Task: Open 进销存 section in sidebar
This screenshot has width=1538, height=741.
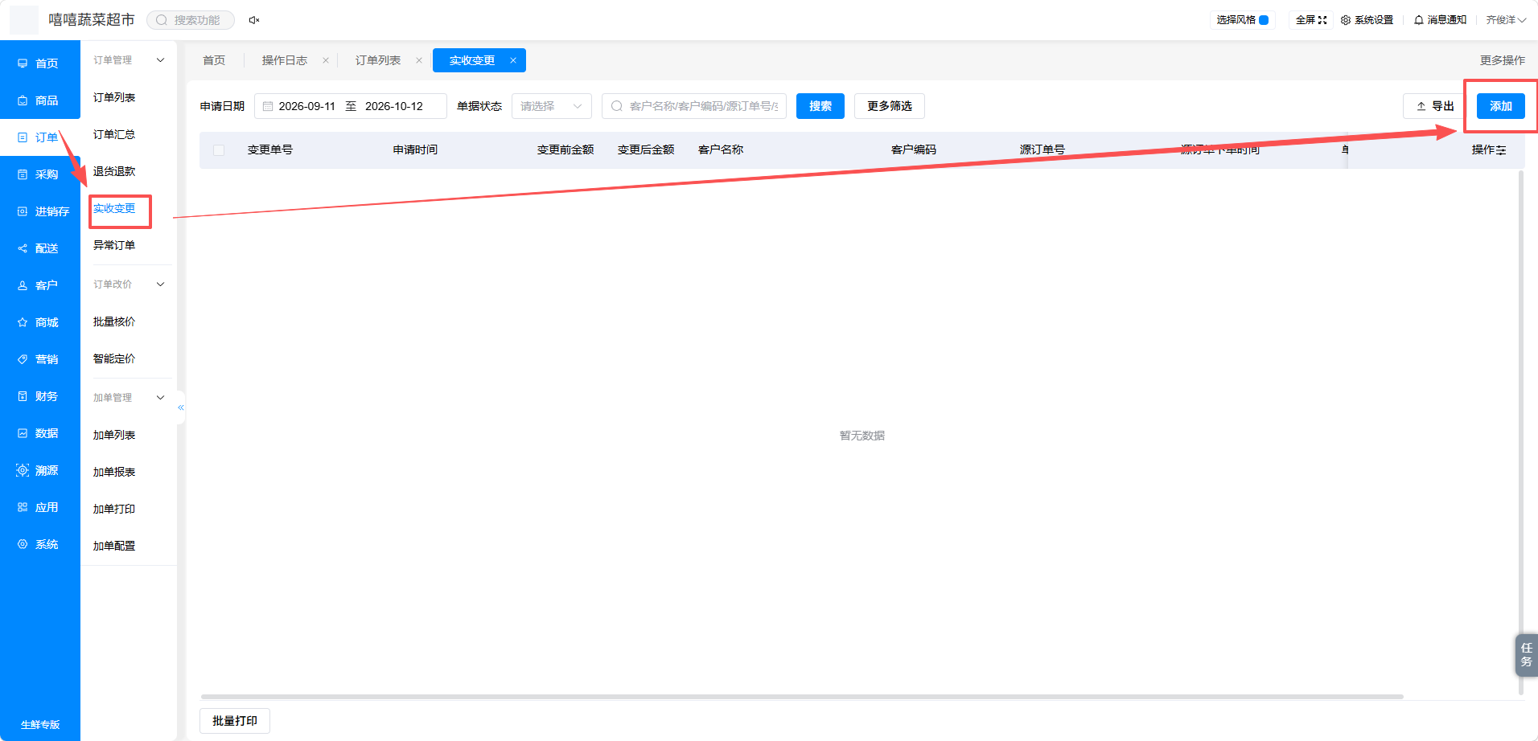Action: tap(39, 211)
